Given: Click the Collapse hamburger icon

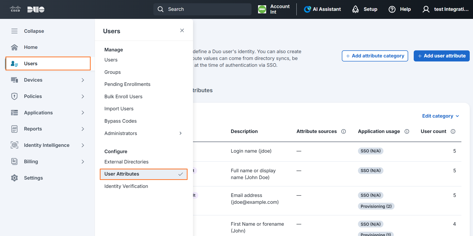Looking at the screenshot, I should pos(14,31).
